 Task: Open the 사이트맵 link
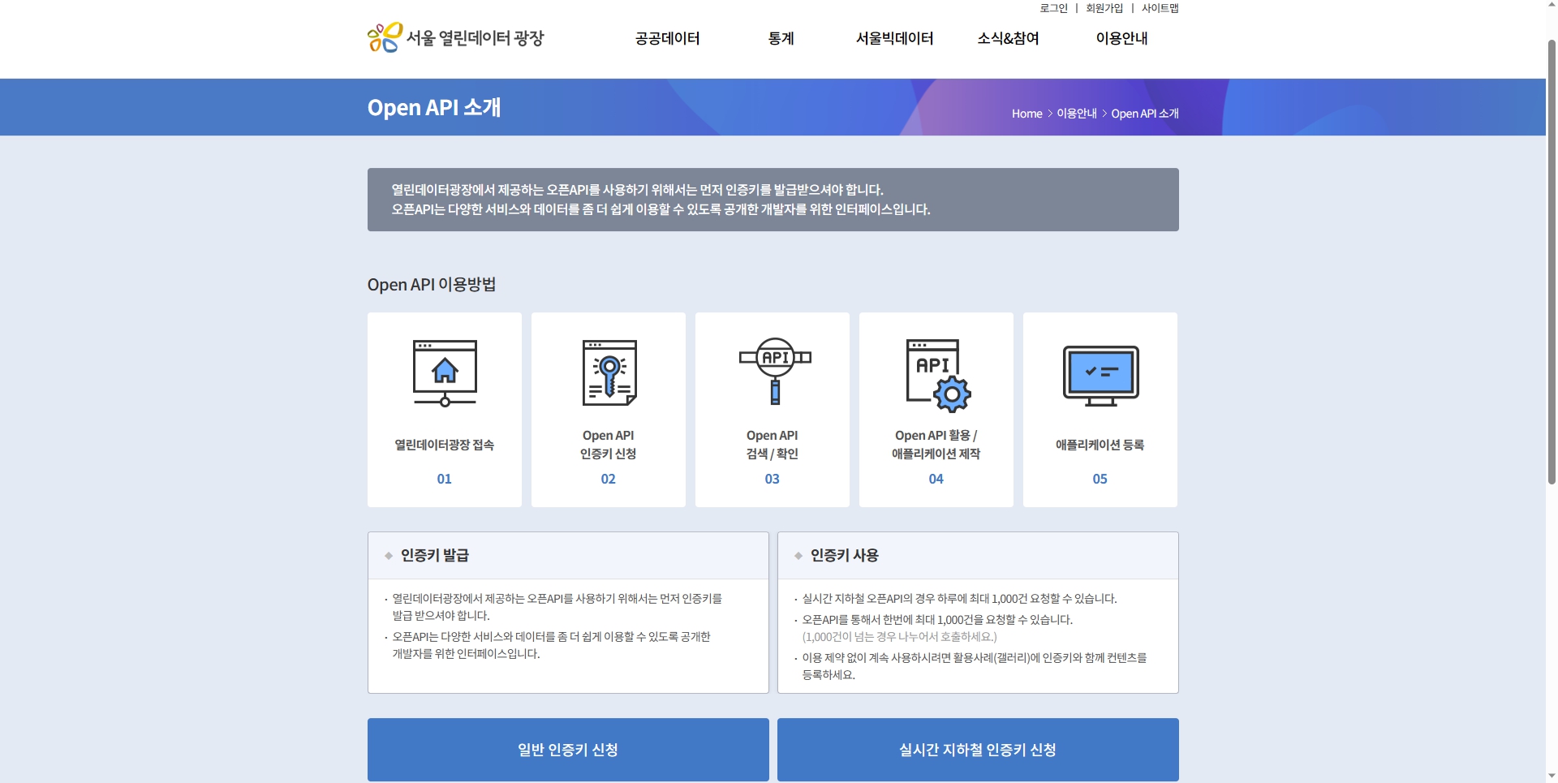click(x=1160, y=8)
